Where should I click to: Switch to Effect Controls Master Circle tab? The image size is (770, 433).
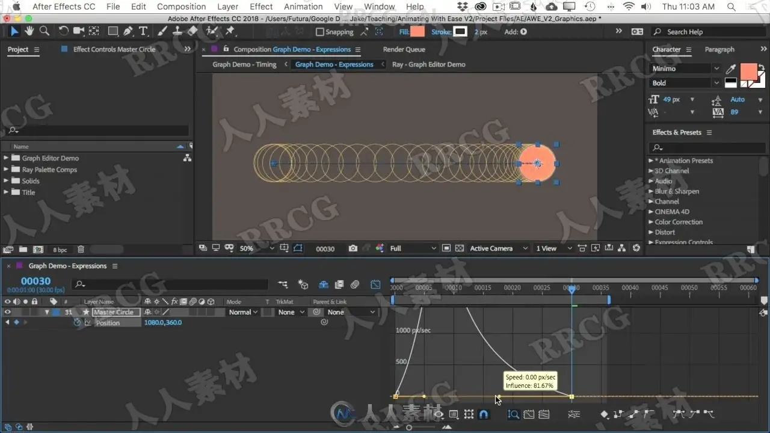(x=114, y=49)
